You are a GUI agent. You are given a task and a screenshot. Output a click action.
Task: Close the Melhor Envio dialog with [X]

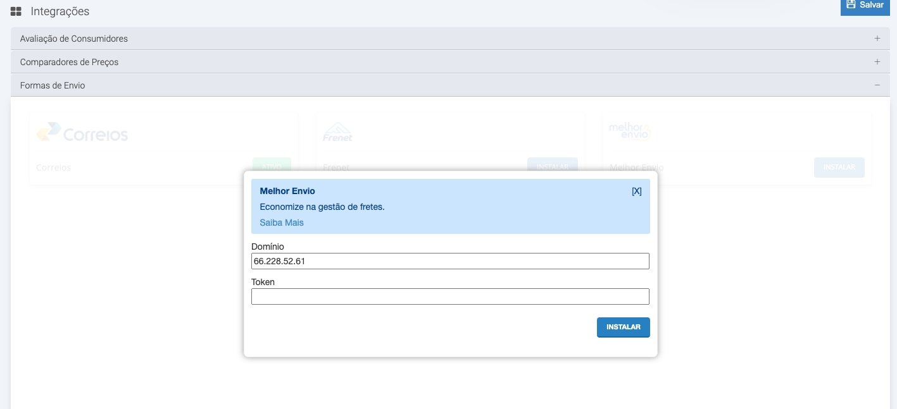[x=636, y=192]
